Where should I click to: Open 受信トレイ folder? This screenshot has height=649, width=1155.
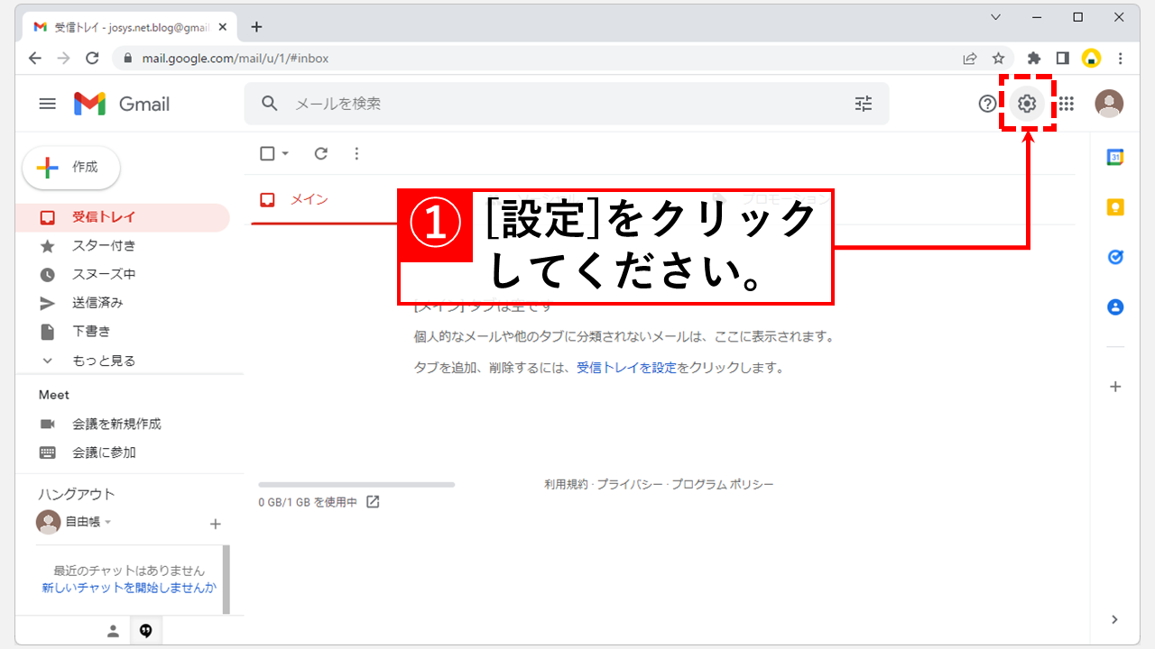point(123,217)
